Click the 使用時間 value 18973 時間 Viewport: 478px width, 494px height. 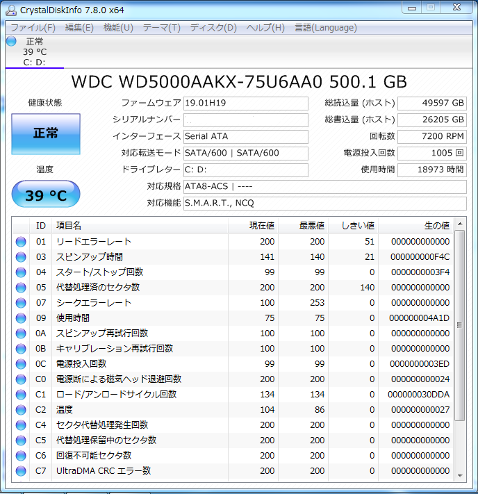pos(432,170)
